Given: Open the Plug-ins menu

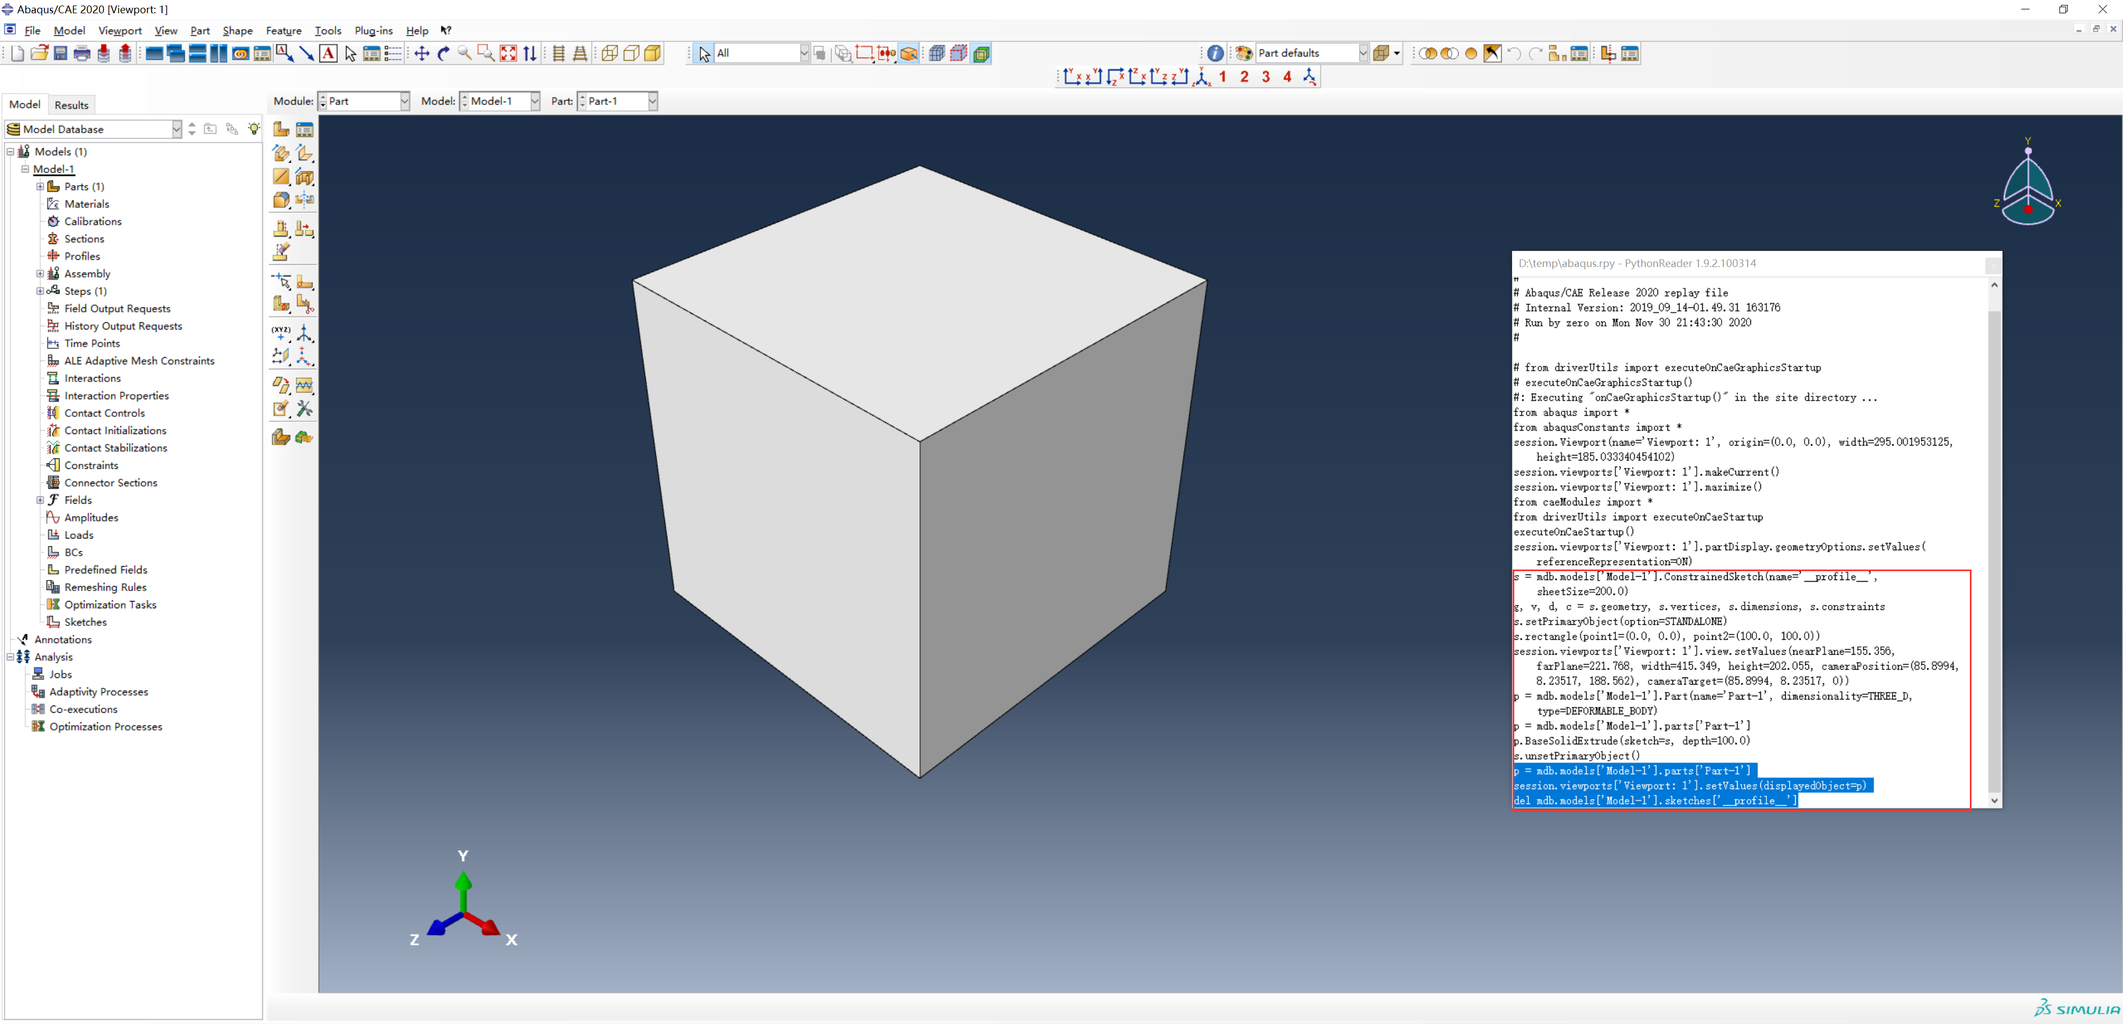Looking at the screenshot, I should (x=373, y=30).
